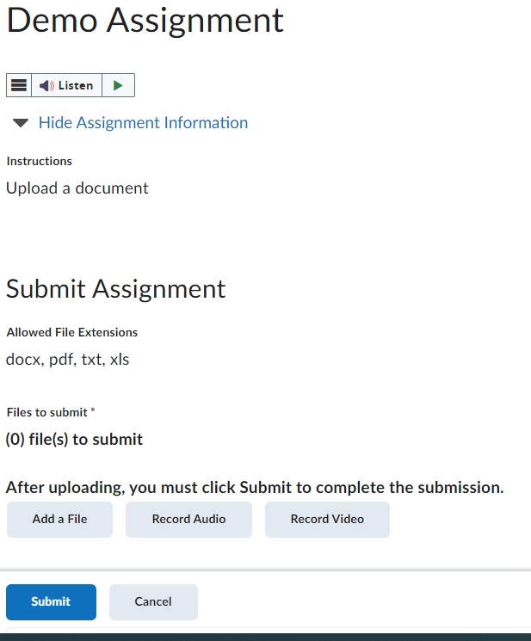Open the ReadSpeaker hamburger menu
This screenshot has height=641, width=531.
pos(19,85)
